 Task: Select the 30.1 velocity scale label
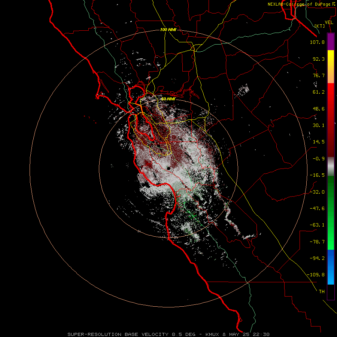coord(319,125)
